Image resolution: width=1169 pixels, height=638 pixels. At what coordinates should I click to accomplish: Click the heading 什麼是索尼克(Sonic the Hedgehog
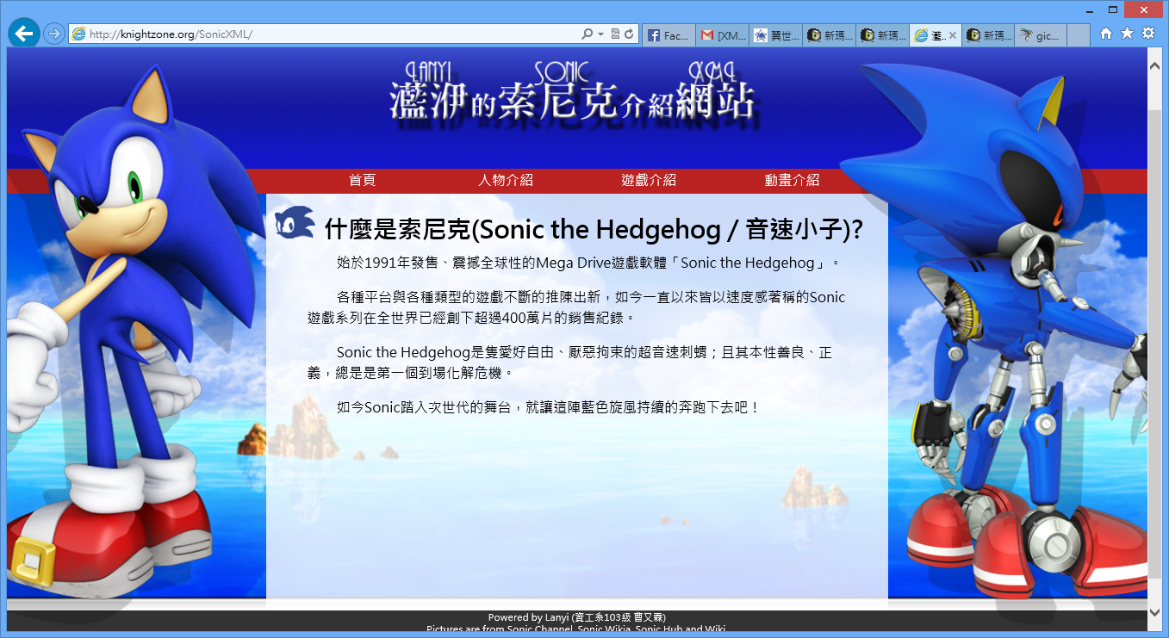point(594,230)
